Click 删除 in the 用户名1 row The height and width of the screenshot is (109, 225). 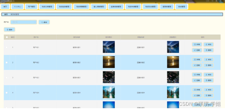tap(209, 50)
